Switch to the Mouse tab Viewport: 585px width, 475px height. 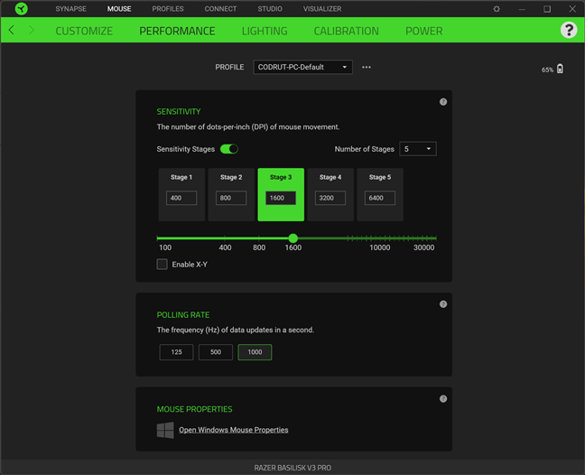[119, 9]
